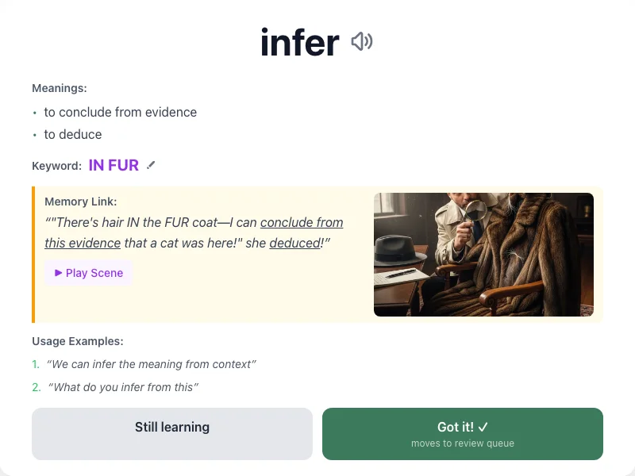Click the "Meanings:" label
The height and width of the screenshot is (476, 635).
[59, 88]
